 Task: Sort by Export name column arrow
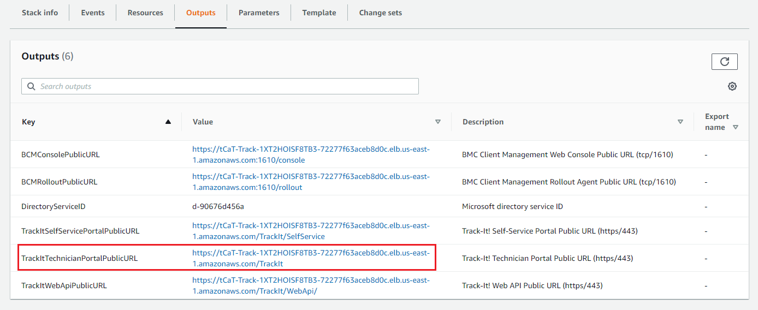pos(735,127)
